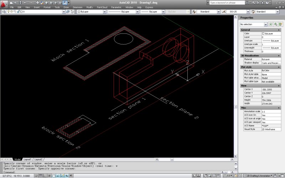This screenshot has width=285, height=178.
Task: Open the Express menu
Action: (x=149, y=7)
